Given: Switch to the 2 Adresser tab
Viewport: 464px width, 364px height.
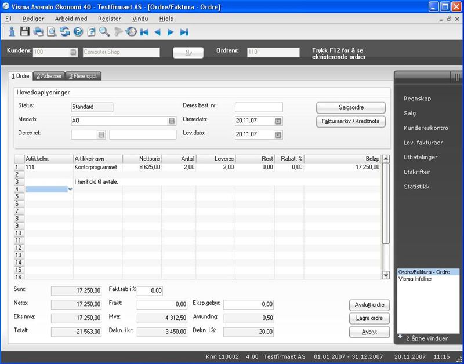Looking at the screenshot, I should (50, 76).
